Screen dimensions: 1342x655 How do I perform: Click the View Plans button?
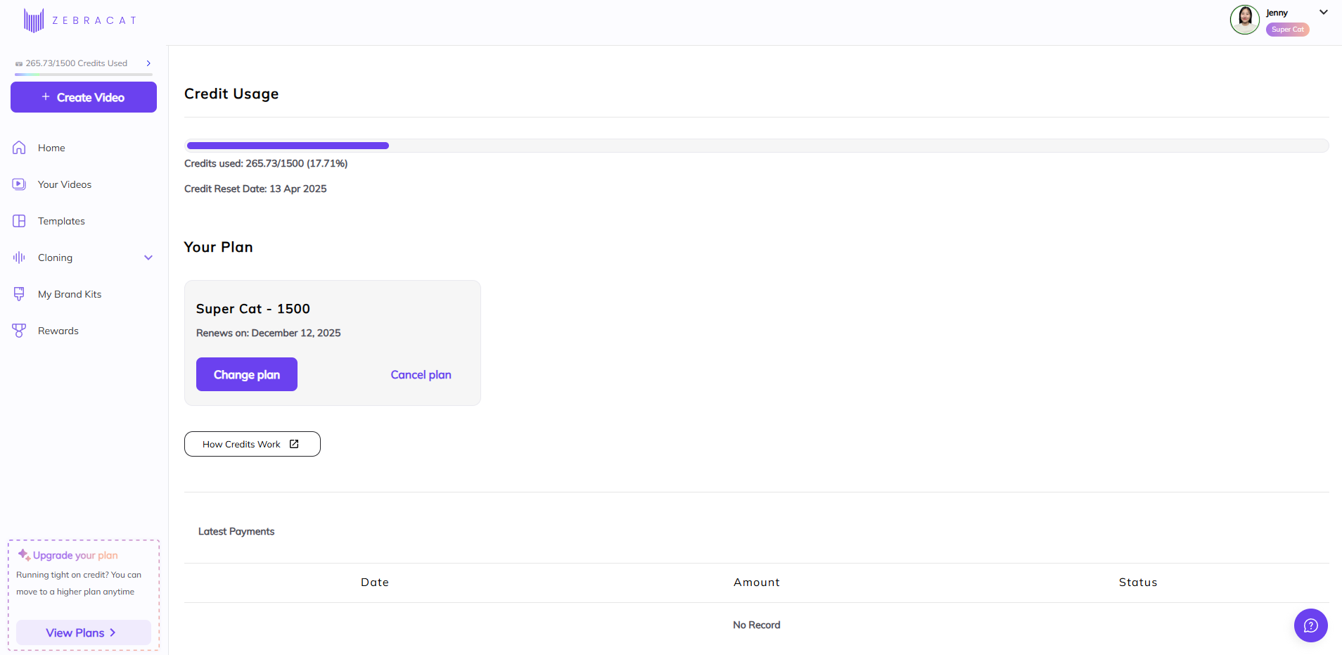(x=84, y=632)
